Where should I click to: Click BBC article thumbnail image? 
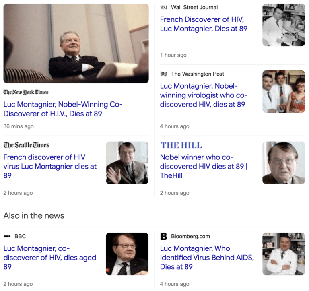[x=127, y=254]
